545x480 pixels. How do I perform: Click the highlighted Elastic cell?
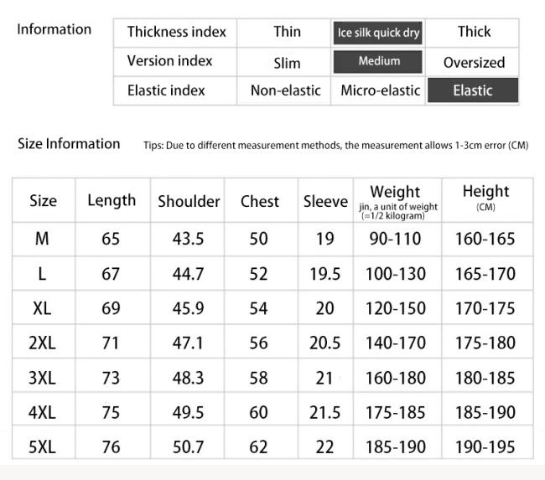point(473,90)
